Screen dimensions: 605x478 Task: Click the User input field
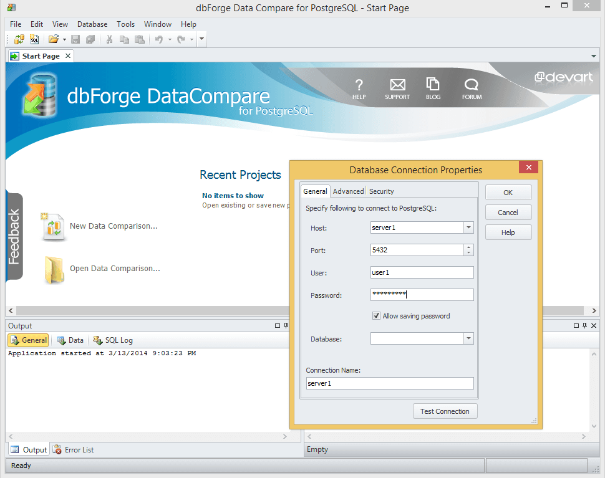click(x=422, y=272)
